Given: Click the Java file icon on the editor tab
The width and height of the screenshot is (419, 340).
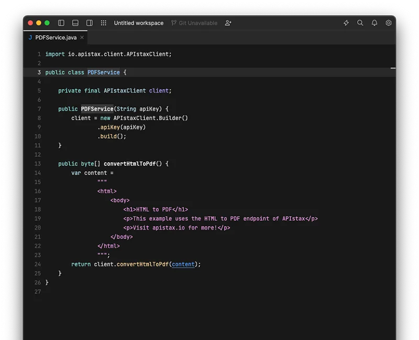Looking at the screenshot, I should (x=30, y=38).
